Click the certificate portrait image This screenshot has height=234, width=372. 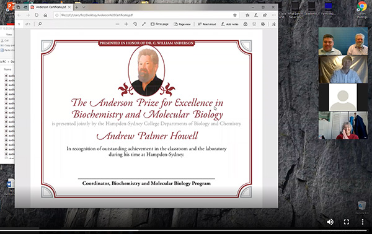click(146, 71)
